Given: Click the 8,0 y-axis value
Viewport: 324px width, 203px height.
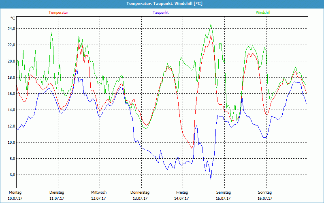Looking at the screenshot, I should pos(12,158).
